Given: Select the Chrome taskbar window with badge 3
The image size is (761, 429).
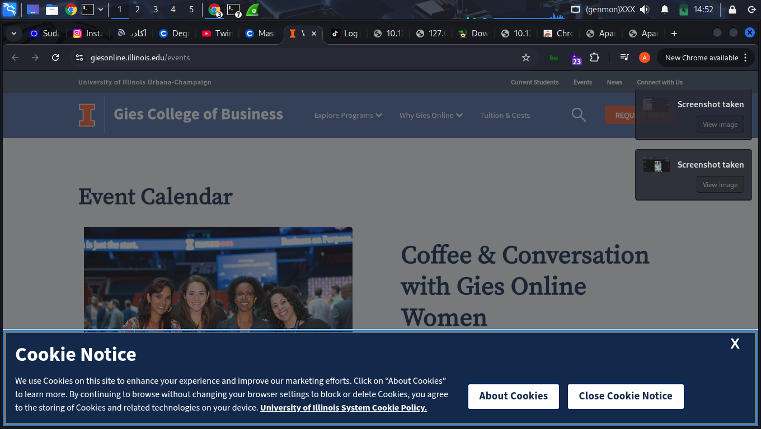Looking at the screenshot, I should [x=215, y=9].
